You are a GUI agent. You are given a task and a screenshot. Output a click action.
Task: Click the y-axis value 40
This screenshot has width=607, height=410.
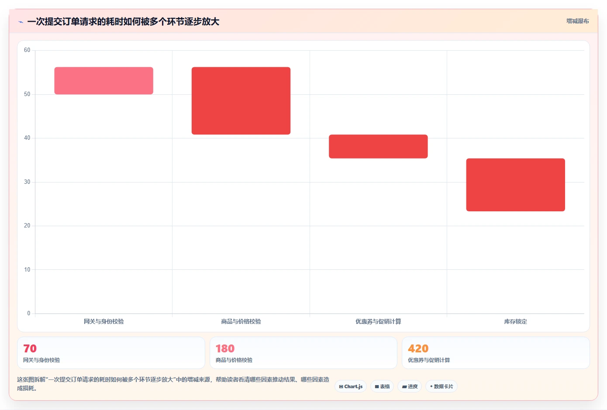27,138
